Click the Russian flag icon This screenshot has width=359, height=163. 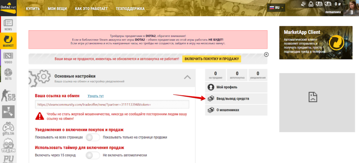[x=272, y=8]
